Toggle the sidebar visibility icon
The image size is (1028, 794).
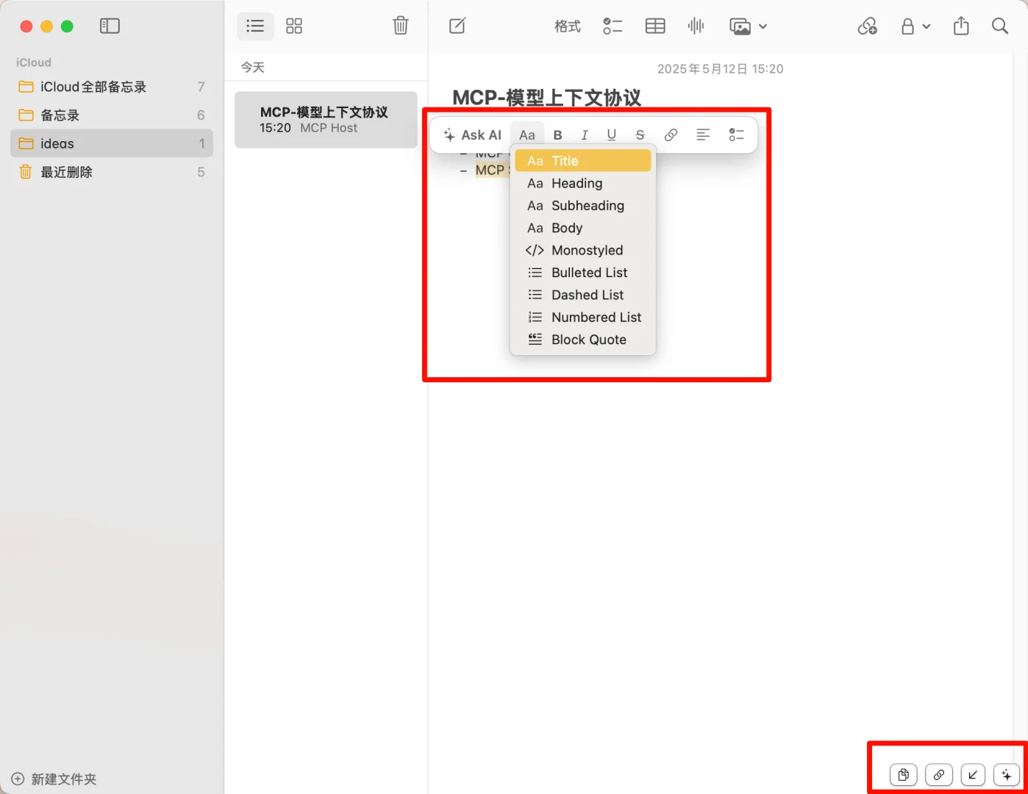coord(110,26)
